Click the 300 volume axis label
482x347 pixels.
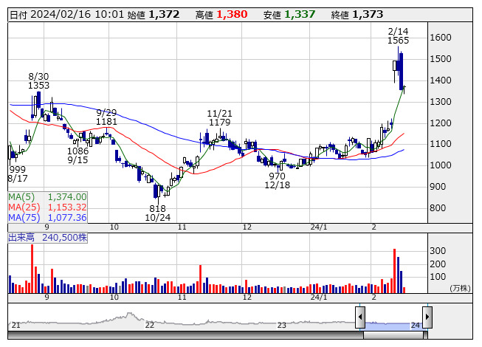[x=438, y=251]
